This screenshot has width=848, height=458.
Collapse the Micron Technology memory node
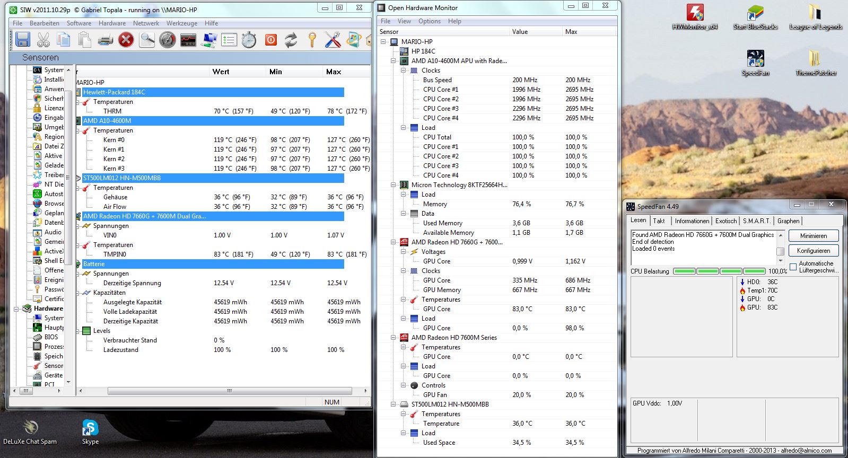click(394, 185)
